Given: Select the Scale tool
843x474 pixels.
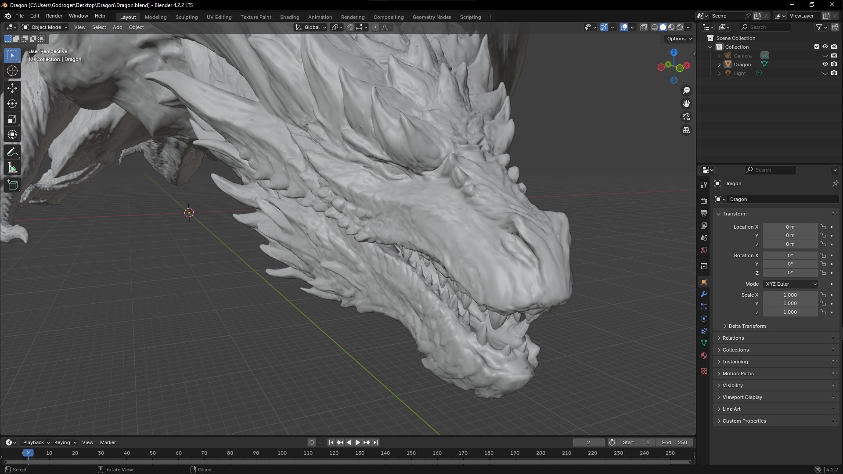Looking at the screenshot, I should pyautogui.click(x=12, y=119).
